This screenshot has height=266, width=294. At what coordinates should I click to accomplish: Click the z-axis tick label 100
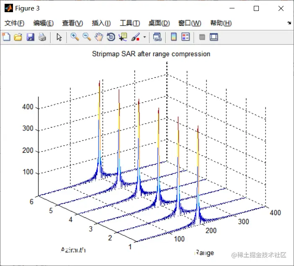pos(28,172)
